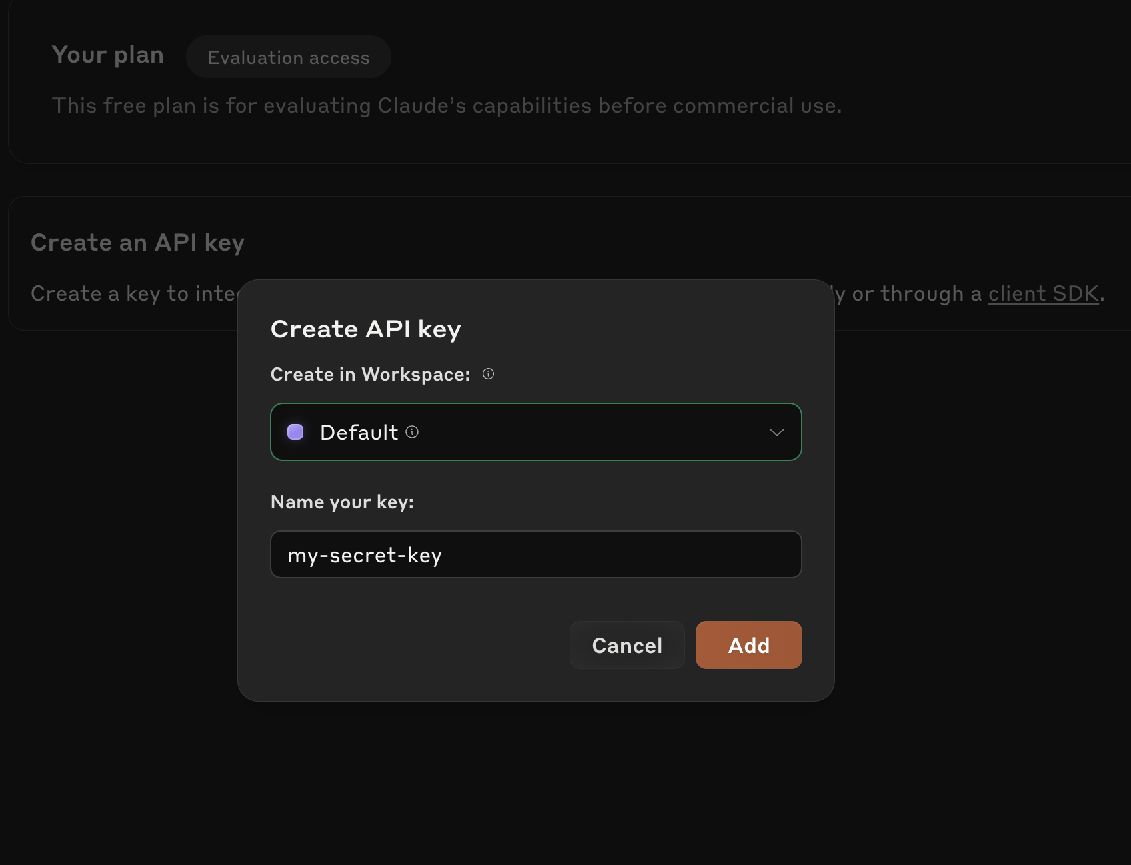Click Add to create the API key
The height and width of the screenshot is (865, 1131).
coord(748,645)
